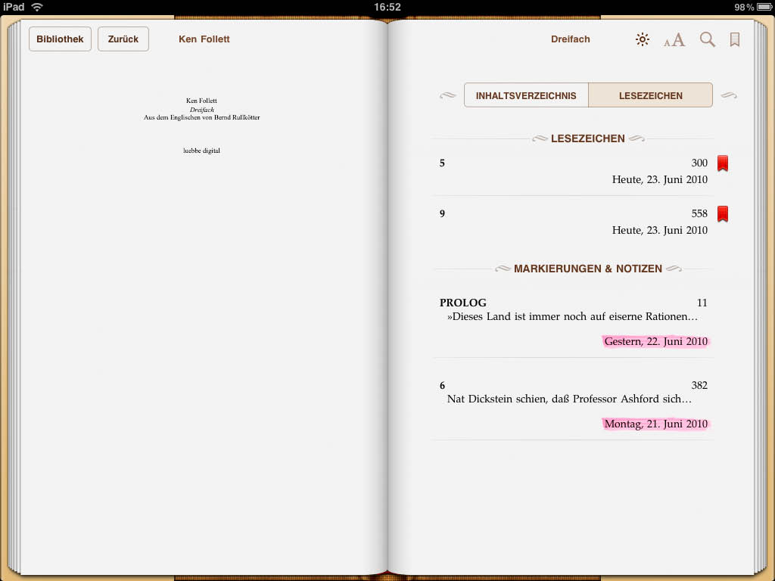
Task: Tap the red bookmark ribbon for page 300
Action: (723, 163)
